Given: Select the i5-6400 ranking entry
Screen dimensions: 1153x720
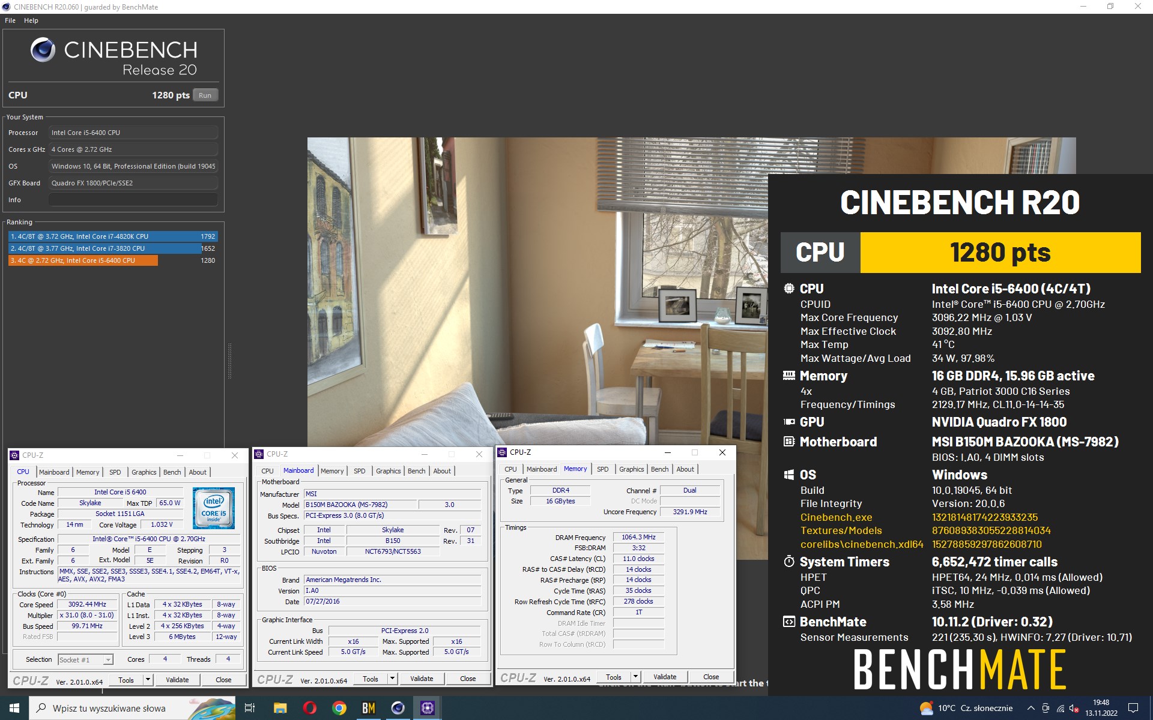Looking at the screenshot, I should pos(113,260).
